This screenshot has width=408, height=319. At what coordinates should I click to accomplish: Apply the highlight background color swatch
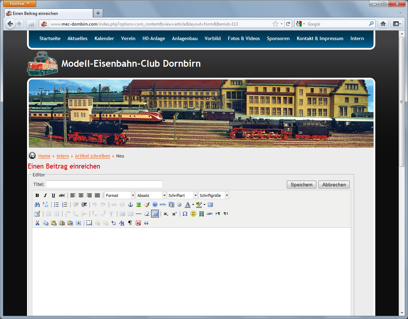click(x=199, y=205)
